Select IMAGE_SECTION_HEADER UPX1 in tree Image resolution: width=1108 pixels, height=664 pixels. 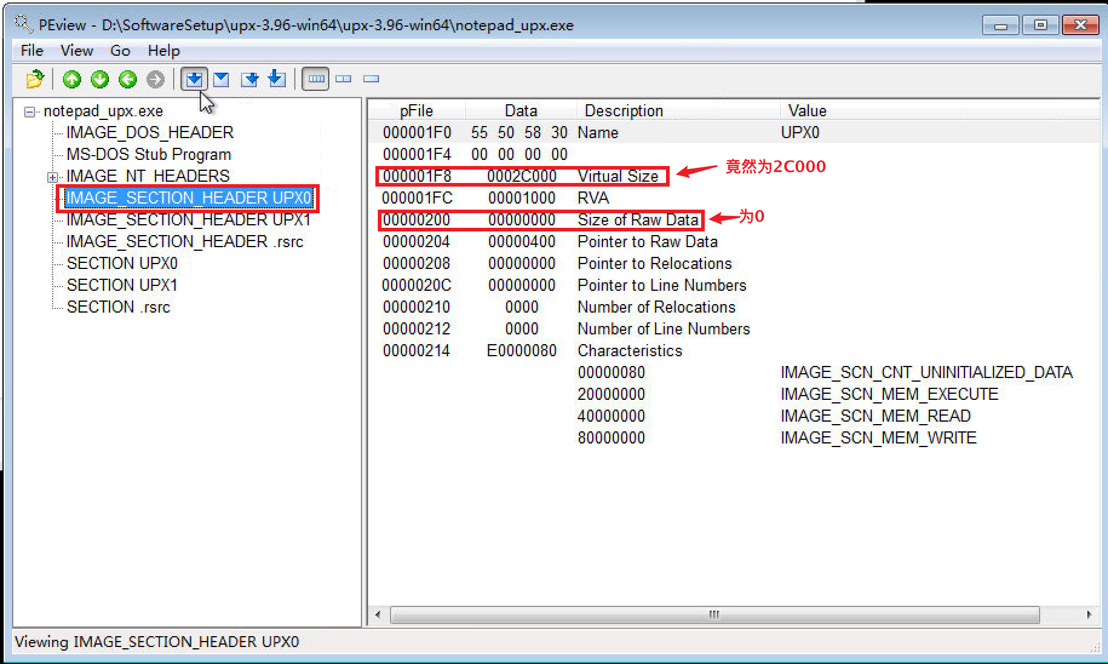point(188,220)
